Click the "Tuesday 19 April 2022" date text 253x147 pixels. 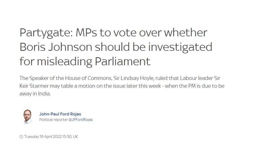point(43,137)
